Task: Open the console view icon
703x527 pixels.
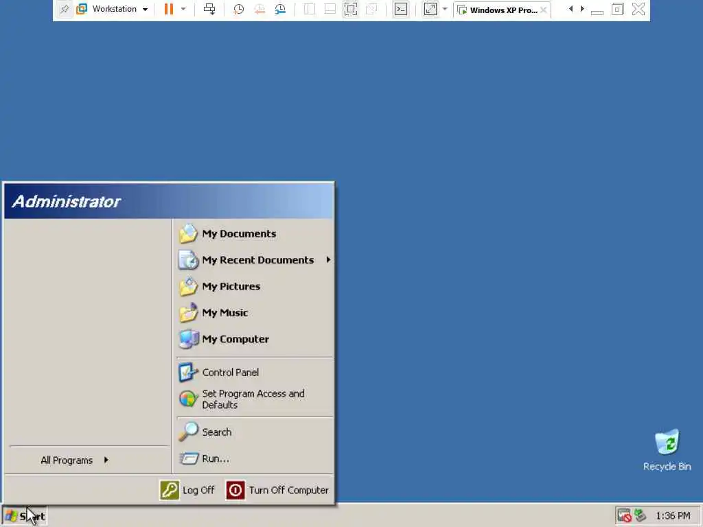Action: point(401,9)
